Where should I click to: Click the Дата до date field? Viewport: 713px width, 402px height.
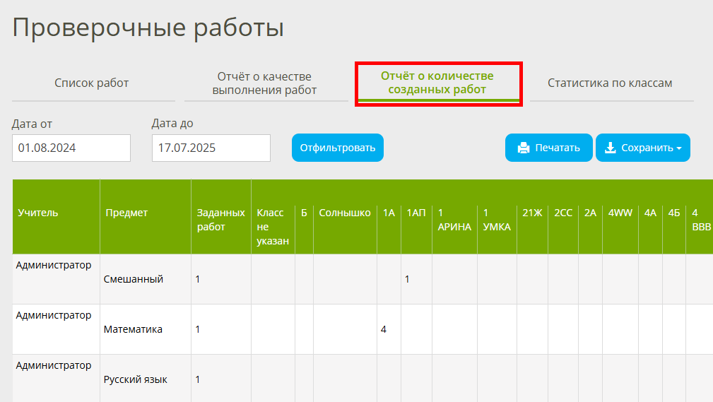[211, 148]
